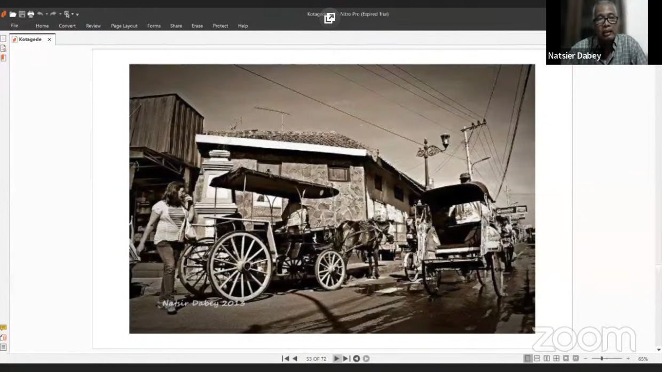
Task: Advance to the next page
Action: click(336, 359)
